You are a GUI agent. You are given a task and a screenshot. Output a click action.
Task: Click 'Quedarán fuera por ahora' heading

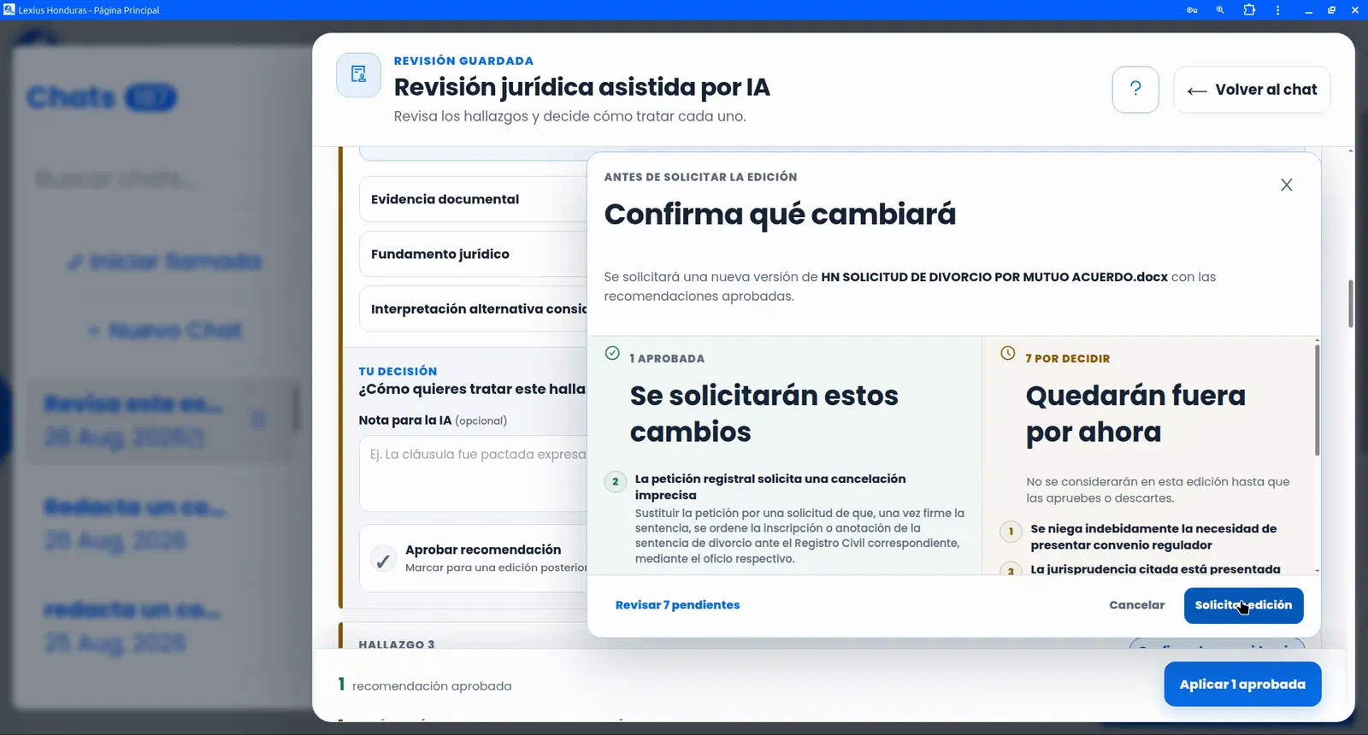(1135, 414)
